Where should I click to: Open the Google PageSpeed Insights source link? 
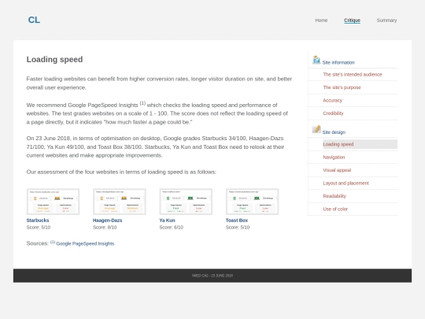(85, 243)
